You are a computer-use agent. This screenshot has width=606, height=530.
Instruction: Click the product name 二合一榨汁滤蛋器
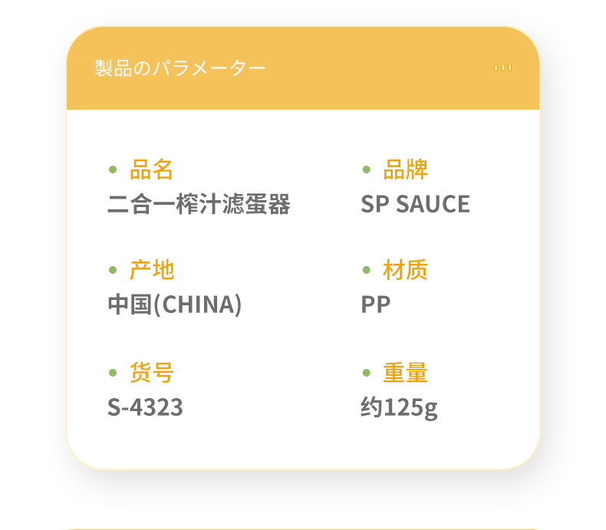[199, 204]
